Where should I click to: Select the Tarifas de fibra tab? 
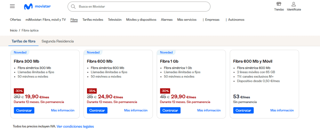23,41
